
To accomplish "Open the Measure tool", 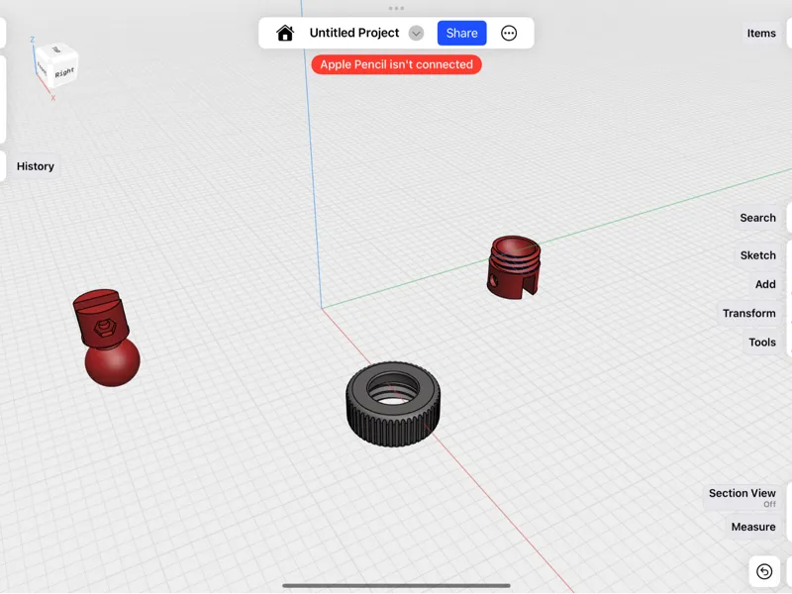I will click(x=753, y=527).
